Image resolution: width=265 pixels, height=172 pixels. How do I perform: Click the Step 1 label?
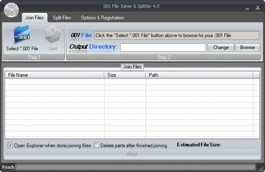coord(34,57)
